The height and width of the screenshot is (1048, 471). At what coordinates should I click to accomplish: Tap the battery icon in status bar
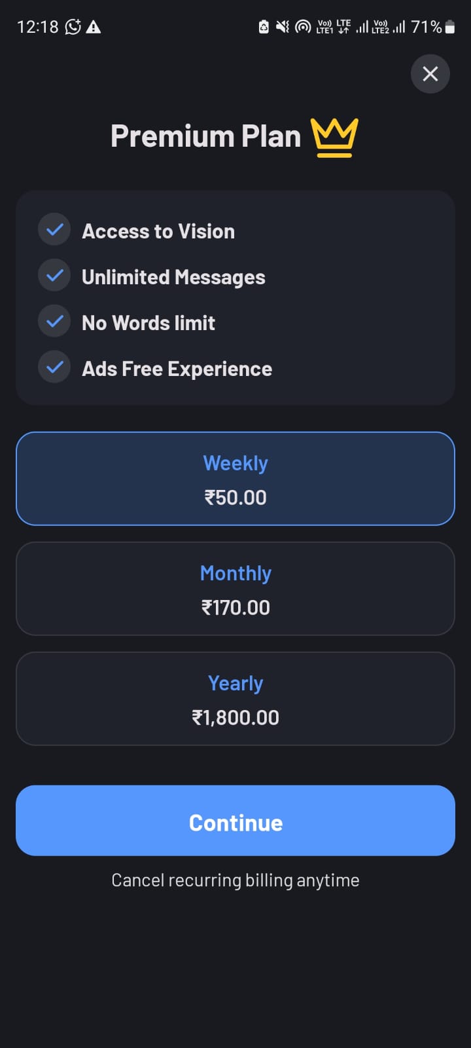pyautogui.click(x=450, y=27)
